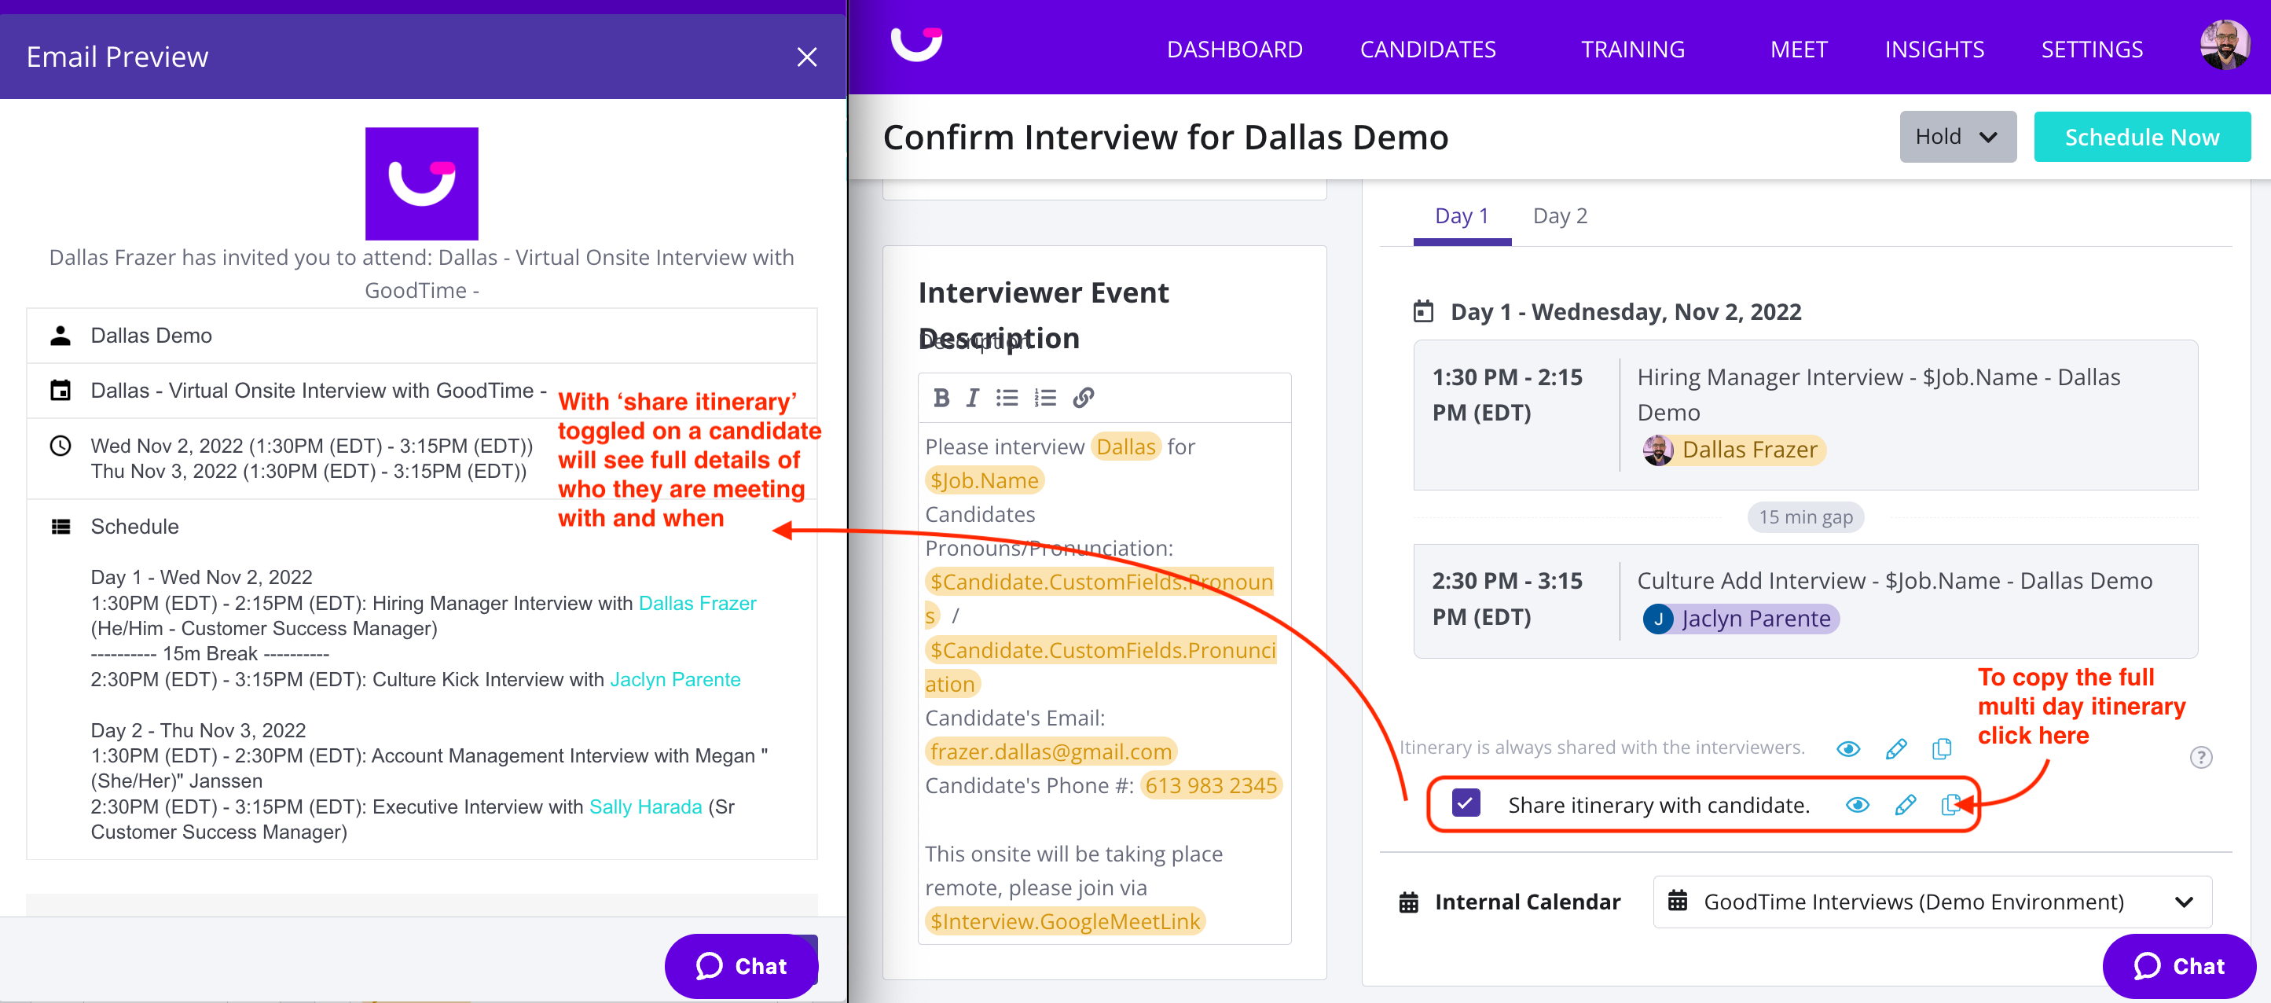Click the insert link icon

(x=1084, y=398)
